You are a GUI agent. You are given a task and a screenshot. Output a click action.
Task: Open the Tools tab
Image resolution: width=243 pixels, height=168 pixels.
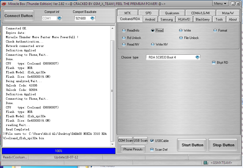tap(219, 19)
